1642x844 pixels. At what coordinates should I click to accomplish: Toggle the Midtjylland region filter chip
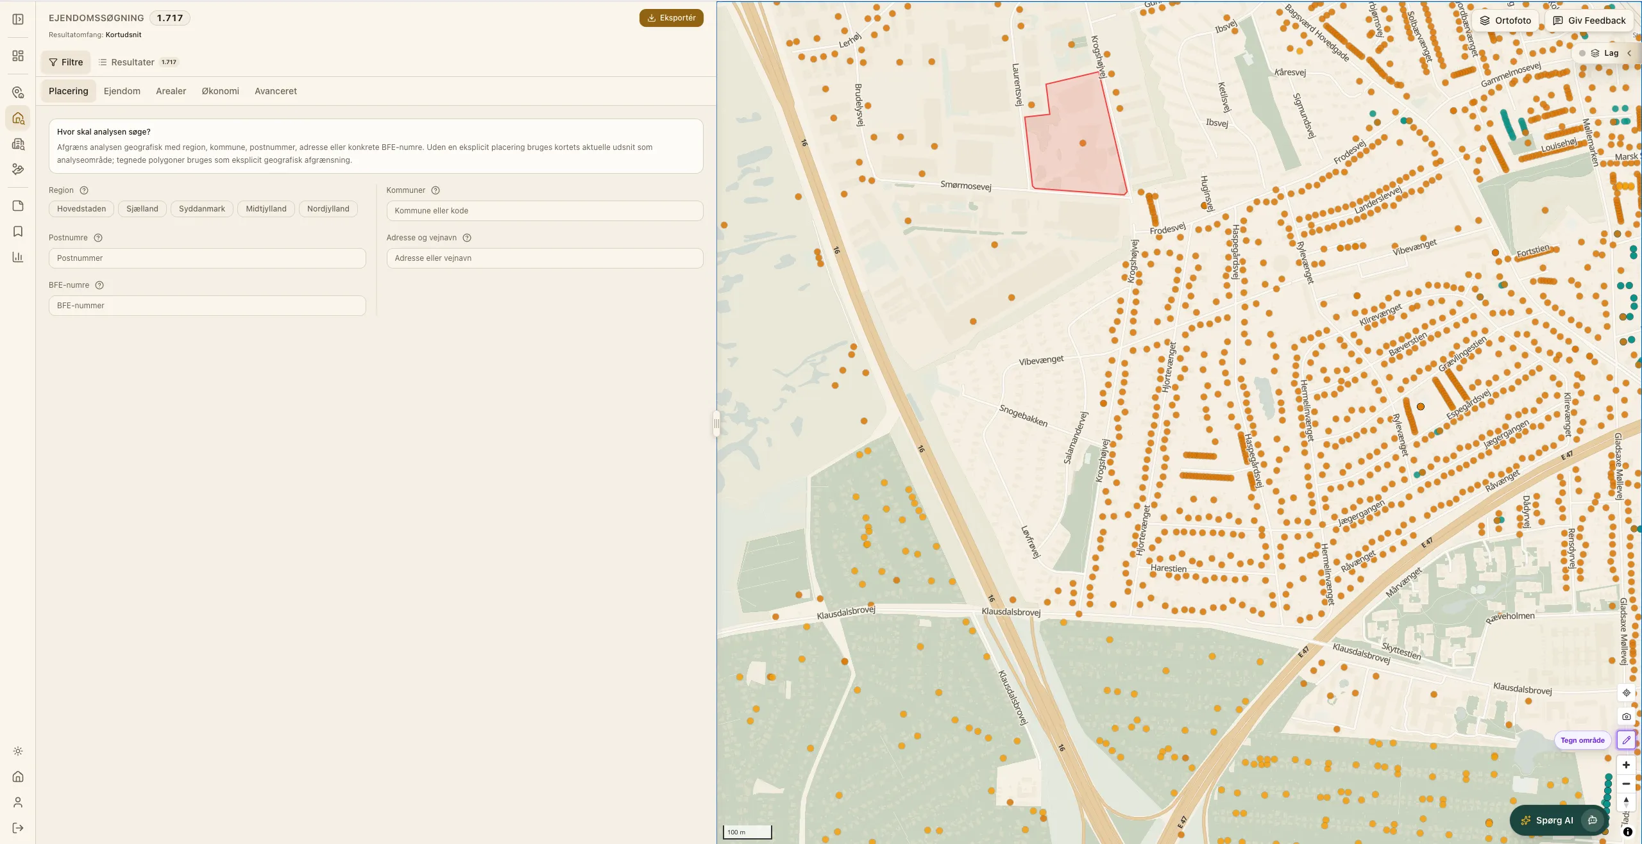tap(266, 209)
